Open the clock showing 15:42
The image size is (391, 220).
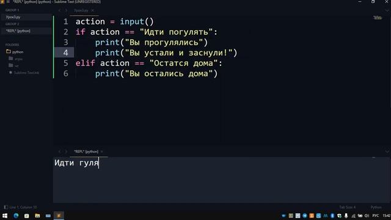(387, 216)
